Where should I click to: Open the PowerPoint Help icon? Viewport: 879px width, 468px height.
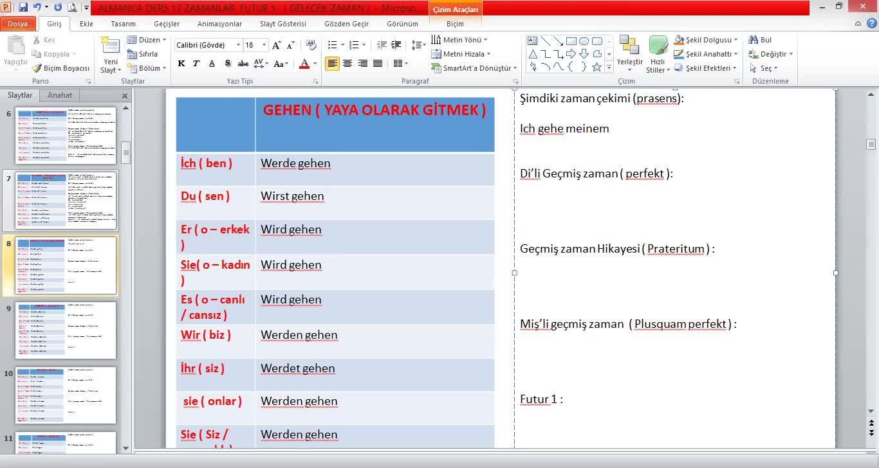tap(871, 23)
